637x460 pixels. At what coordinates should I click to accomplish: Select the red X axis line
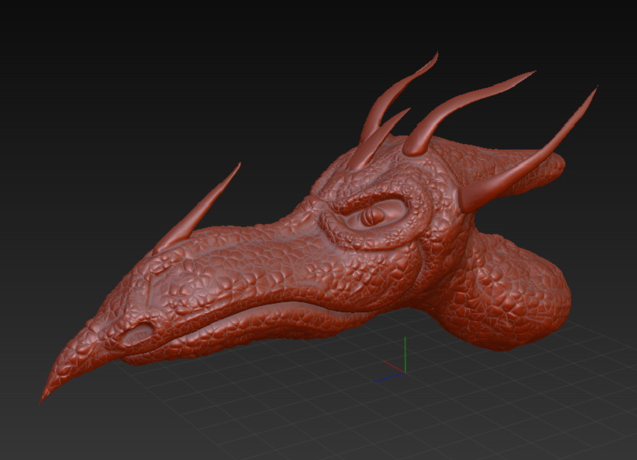tap(394, 366)
